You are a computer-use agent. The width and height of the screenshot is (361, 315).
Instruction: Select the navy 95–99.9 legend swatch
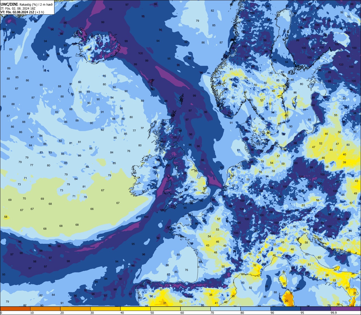(x=316, y=309)
